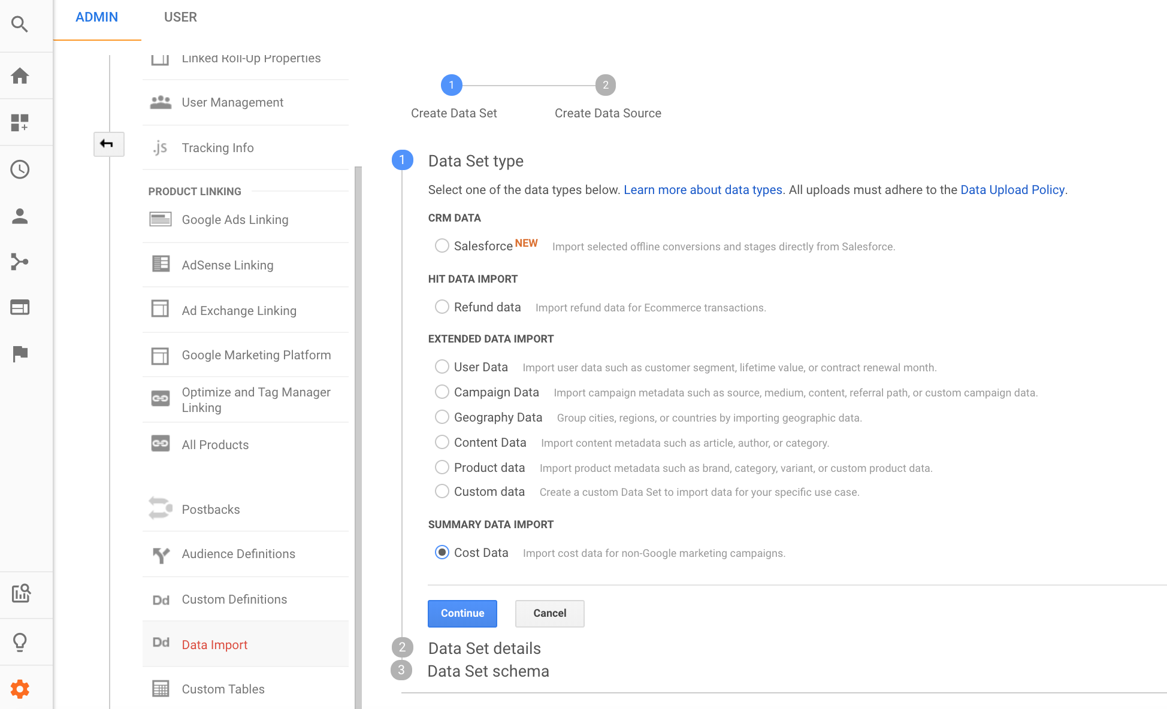Open Conversions flag icon in sidebar
The height and width of the screenshot is (709, 1167).
[20, 354]
